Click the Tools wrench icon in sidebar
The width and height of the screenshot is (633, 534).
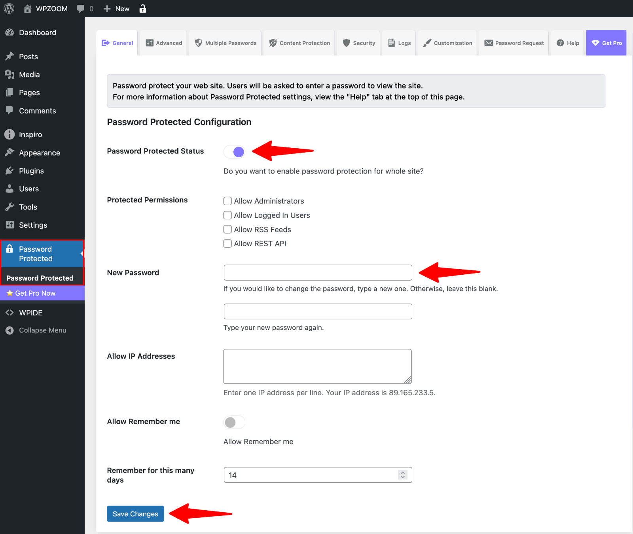(10, 207)
